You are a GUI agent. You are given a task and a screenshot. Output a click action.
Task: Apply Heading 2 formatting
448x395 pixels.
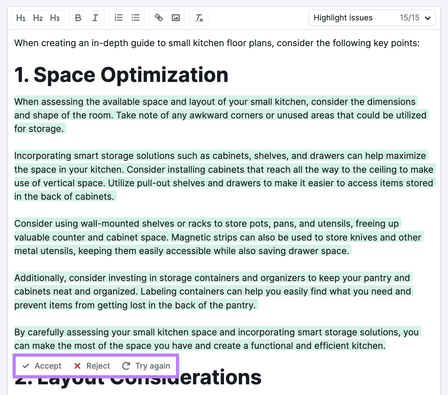point(38,18)
